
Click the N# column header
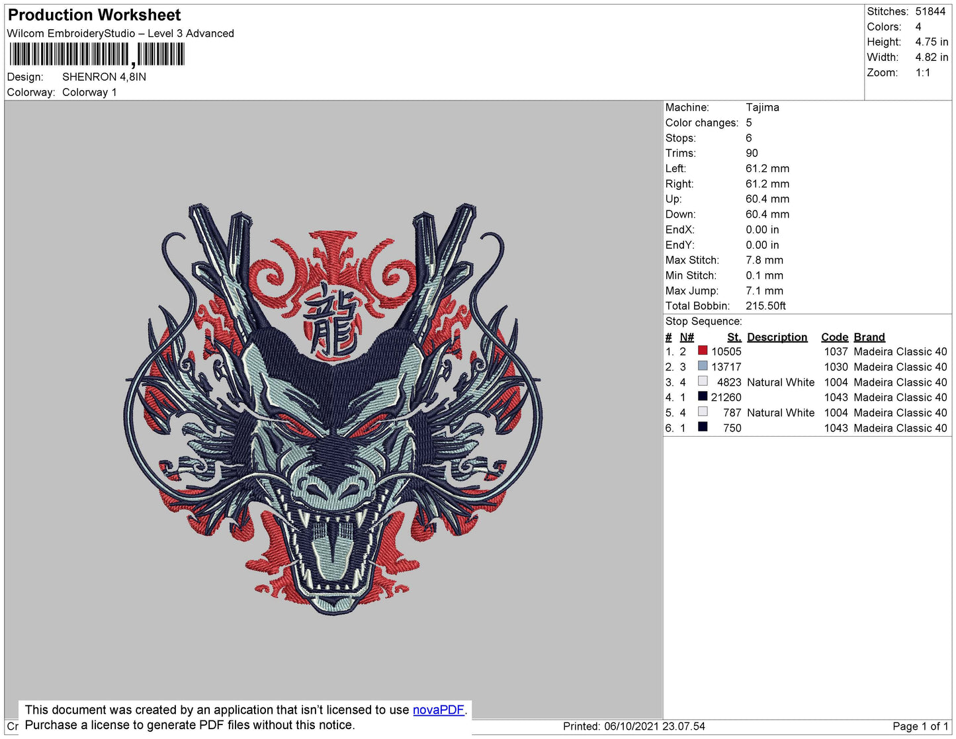[x=687, y=337]
